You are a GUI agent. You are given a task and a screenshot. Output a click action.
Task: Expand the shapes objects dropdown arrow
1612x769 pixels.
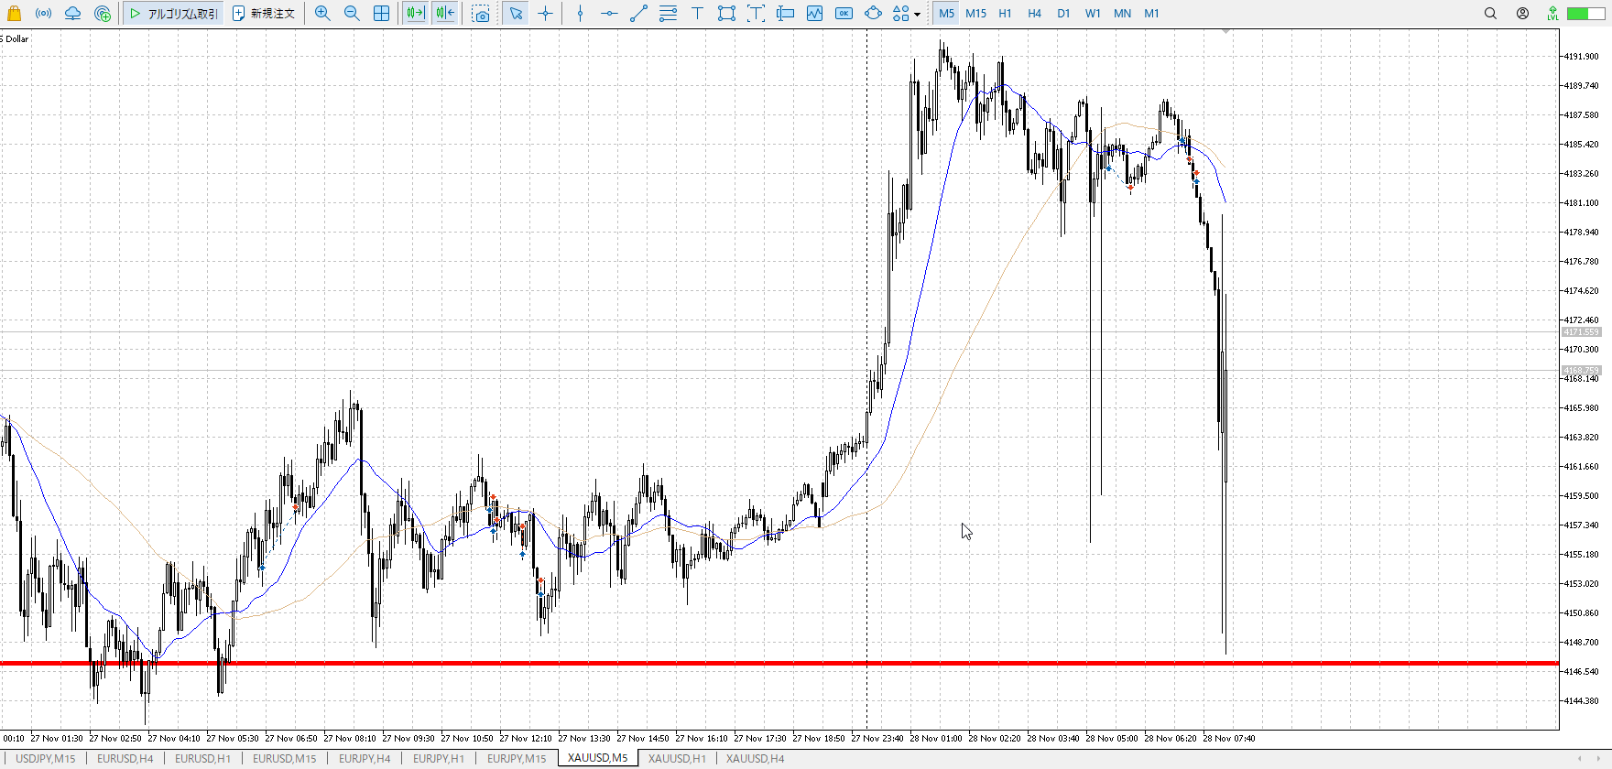pyautogui.click(x=917, y=15)
